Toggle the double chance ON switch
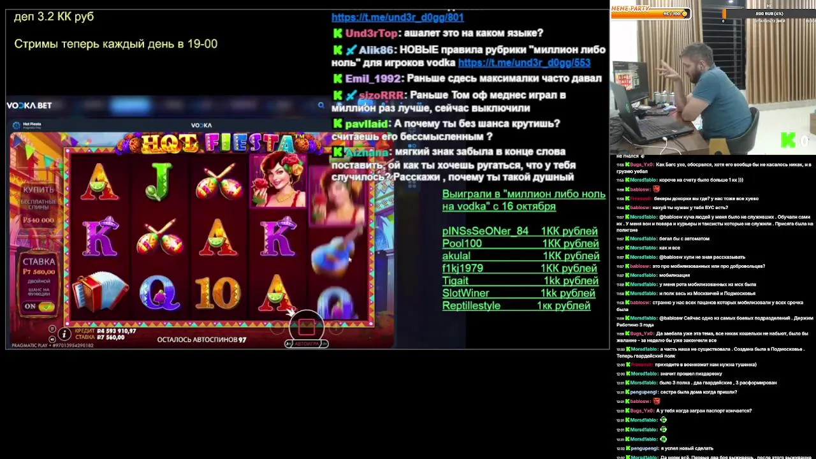 pos(38,306)
